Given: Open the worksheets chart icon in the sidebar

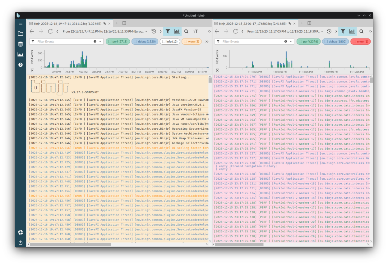Looking at the screenshot, I should pyautogui.click(x=21, y=55).
